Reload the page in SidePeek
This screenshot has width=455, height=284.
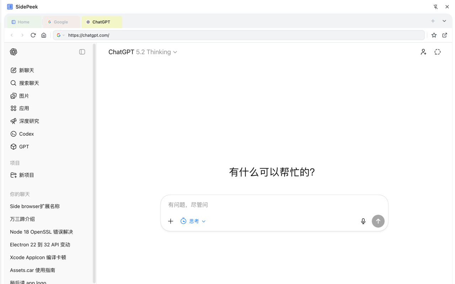[33, 35]
